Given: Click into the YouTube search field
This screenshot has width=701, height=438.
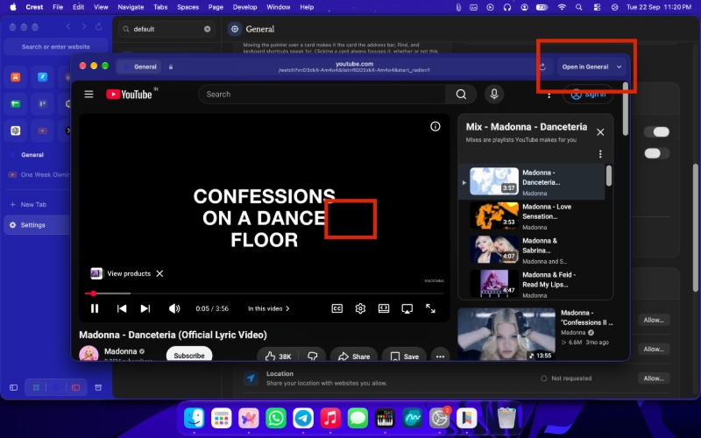Looking at the screenshot, I should [x=322, y=95].
